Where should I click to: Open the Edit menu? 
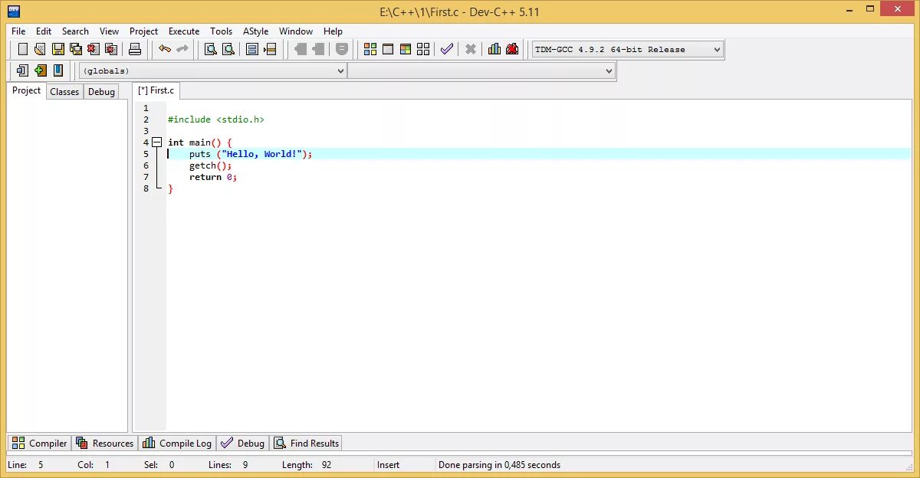[44, 31]
